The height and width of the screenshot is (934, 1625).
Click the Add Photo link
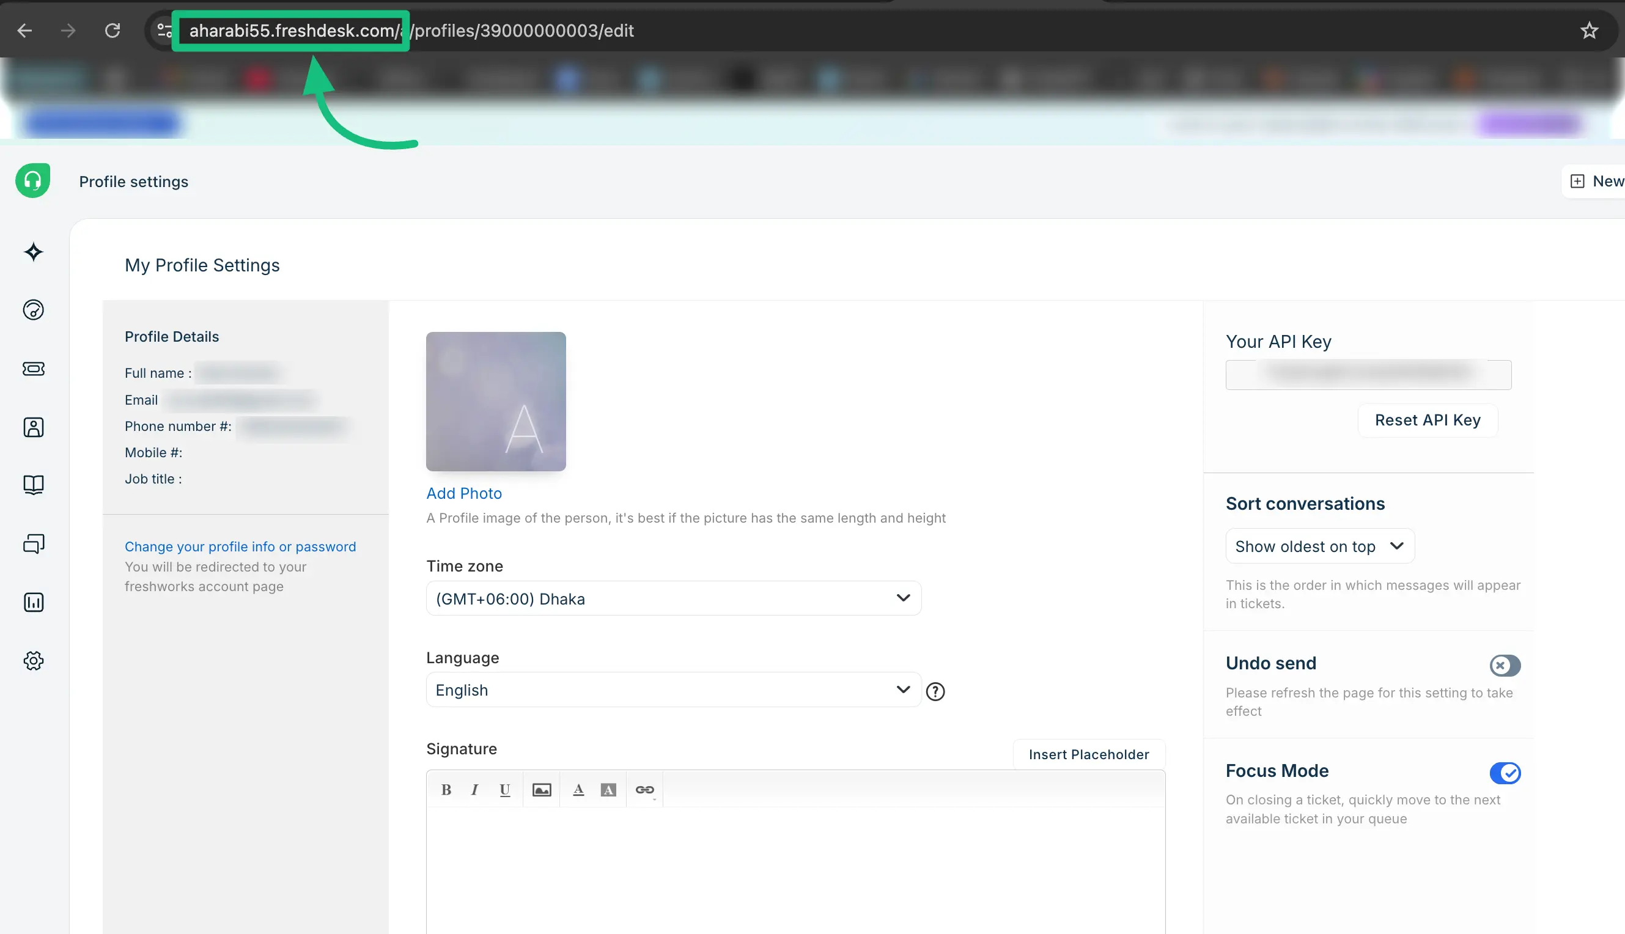click(x=464, y=493)
